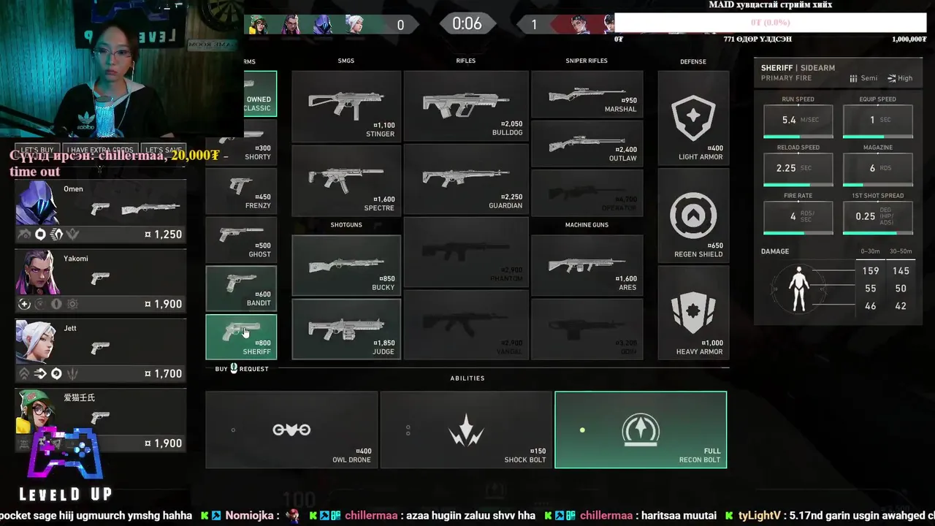Click the 159 head damage value
This screenshot has height=526, width=935.
click(870, 271)
